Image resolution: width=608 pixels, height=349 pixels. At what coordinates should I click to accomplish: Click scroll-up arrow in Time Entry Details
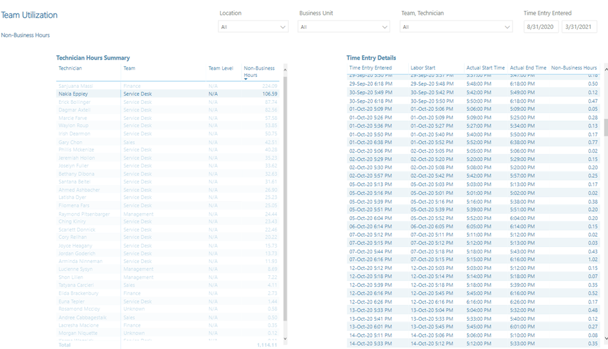[x=605, y=68]
